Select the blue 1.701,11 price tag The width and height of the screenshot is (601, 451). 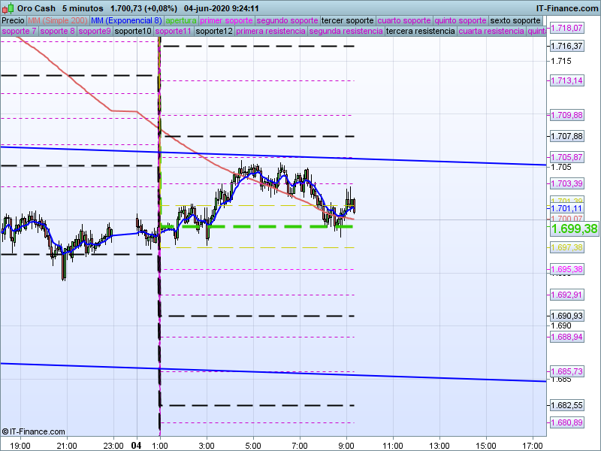(566, 208)
